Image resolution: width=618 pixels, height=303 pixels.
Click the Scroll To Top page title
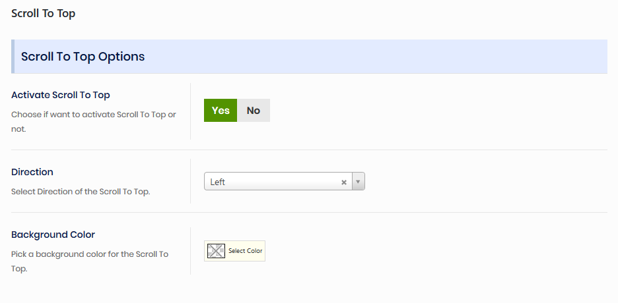44,13
